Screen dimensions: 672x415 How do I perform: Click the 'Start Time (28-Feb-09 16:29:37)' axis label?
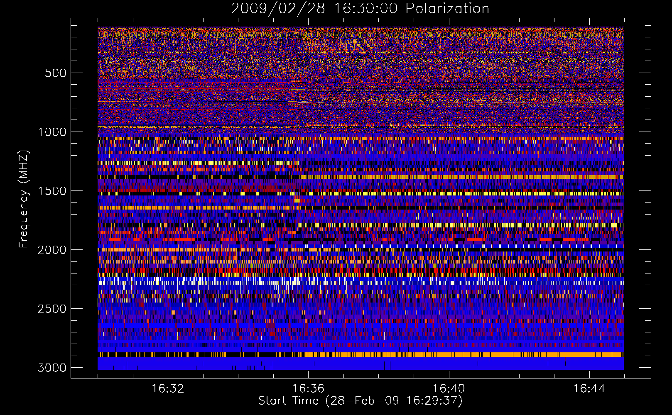point(360,401)
